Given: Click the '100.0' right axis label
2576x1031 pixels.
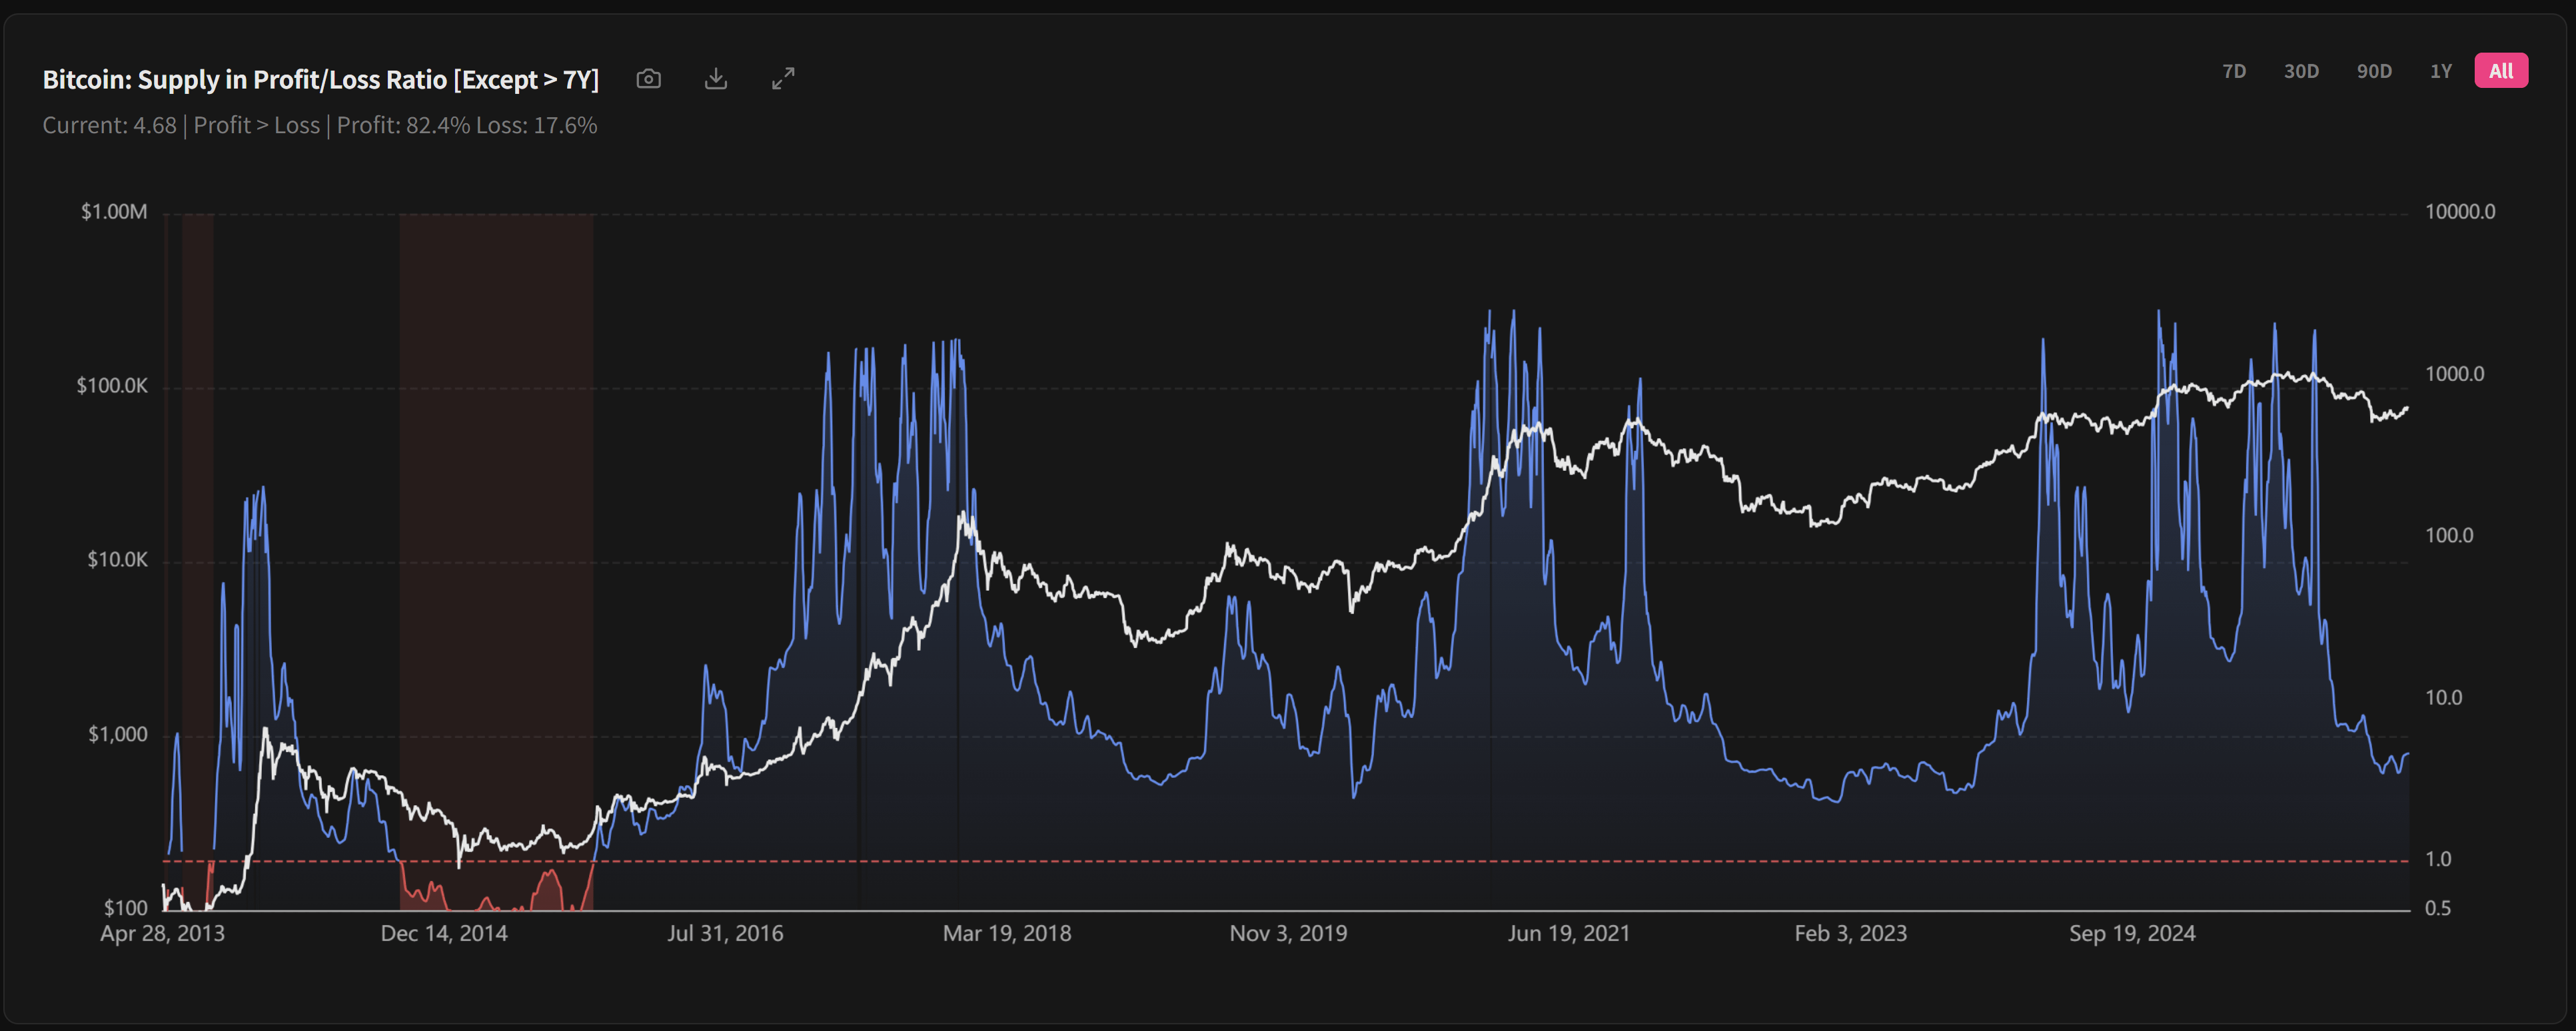Looking at the screenshot, I should pyautogui.click(x=2449, y=536).
